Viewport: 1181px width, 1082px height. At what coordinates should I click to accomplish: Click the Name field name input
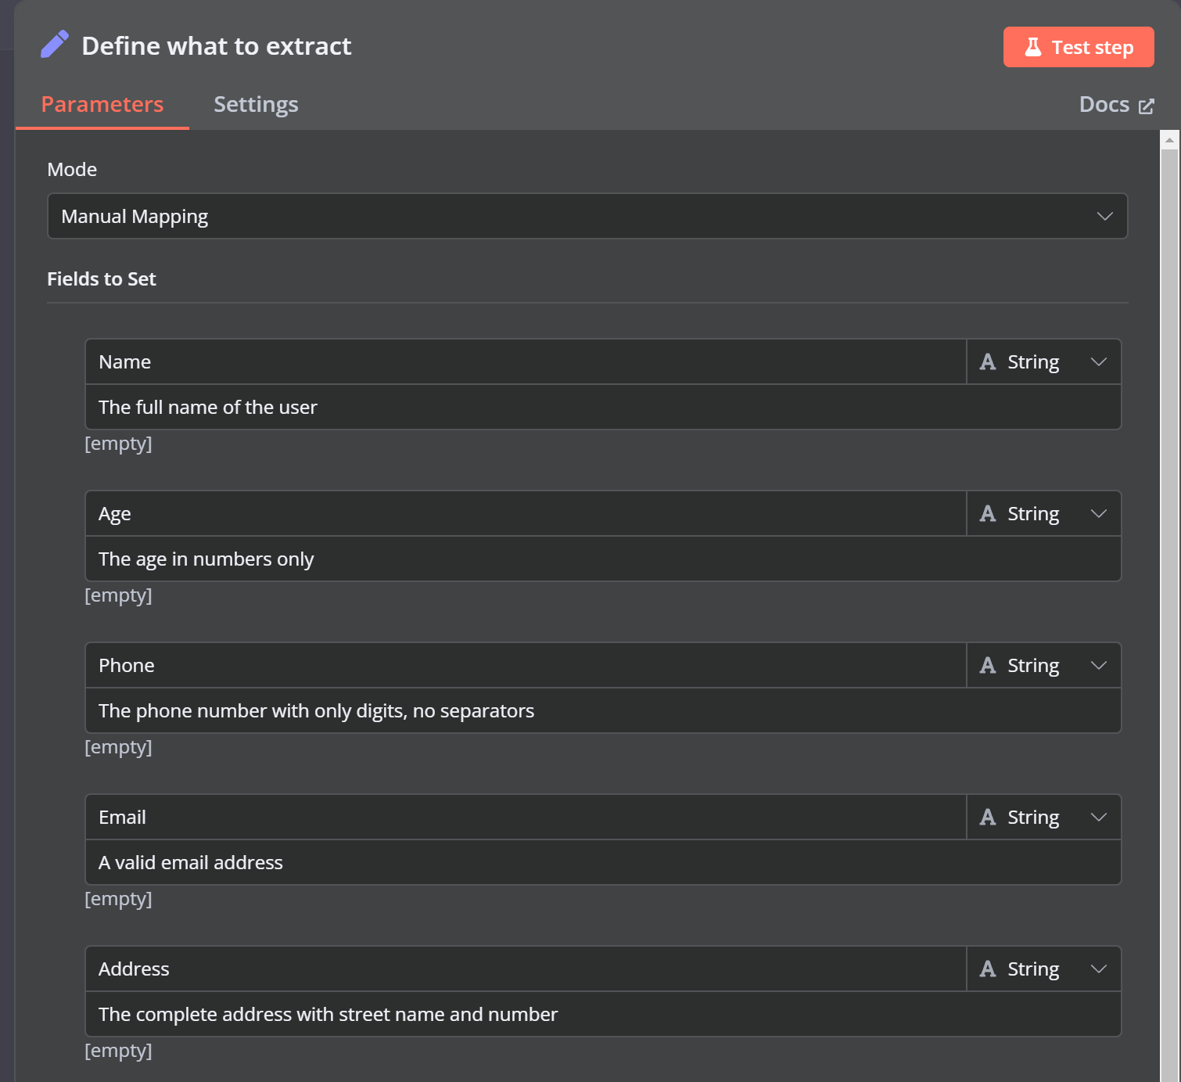point(526,361)
